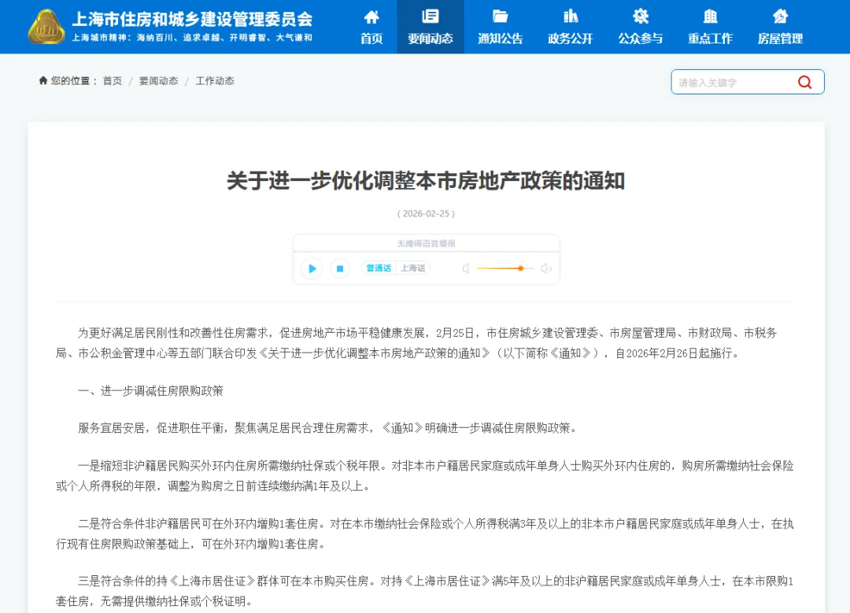Screen dimensions: 850x613
Task: Click the paragraph starting 为更好满足居民刚性
Action: [x=416, y=343]
